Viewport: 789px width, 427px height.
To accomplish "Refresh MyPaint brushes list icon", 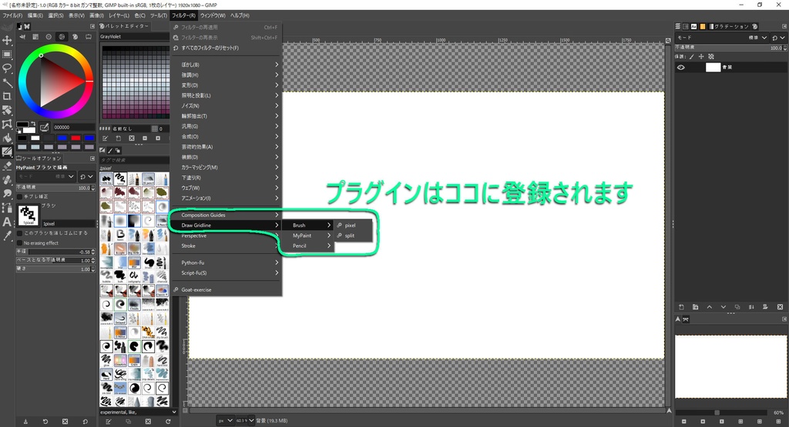I will [x=168, y=422].
